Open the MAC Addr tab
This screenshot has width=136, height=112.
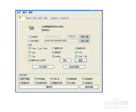[37, 18]
